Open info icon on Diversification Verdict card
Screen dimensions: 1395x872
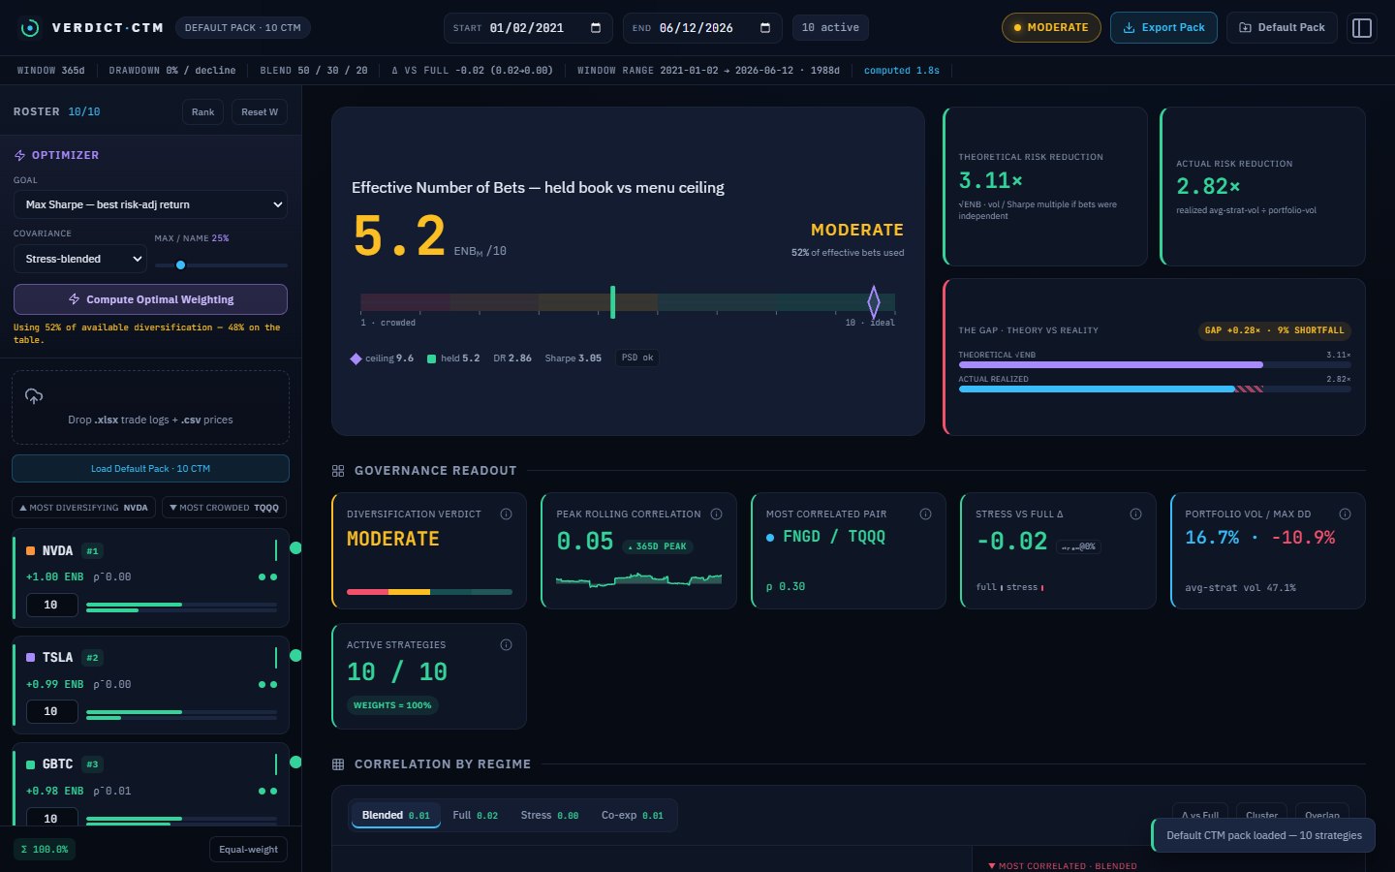pyautogui.click(x=506, y=514)
